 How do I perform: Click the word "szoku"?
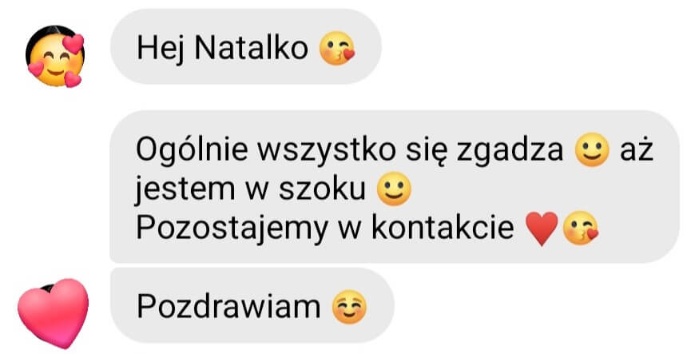pos(323,189)
